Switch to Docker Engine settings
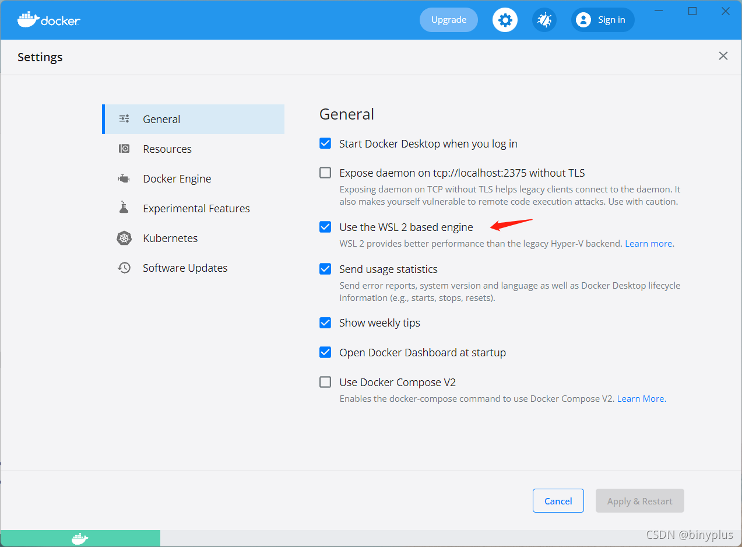Screen dimensions: 742x547 pyautogui.click(x=193, y=178)
